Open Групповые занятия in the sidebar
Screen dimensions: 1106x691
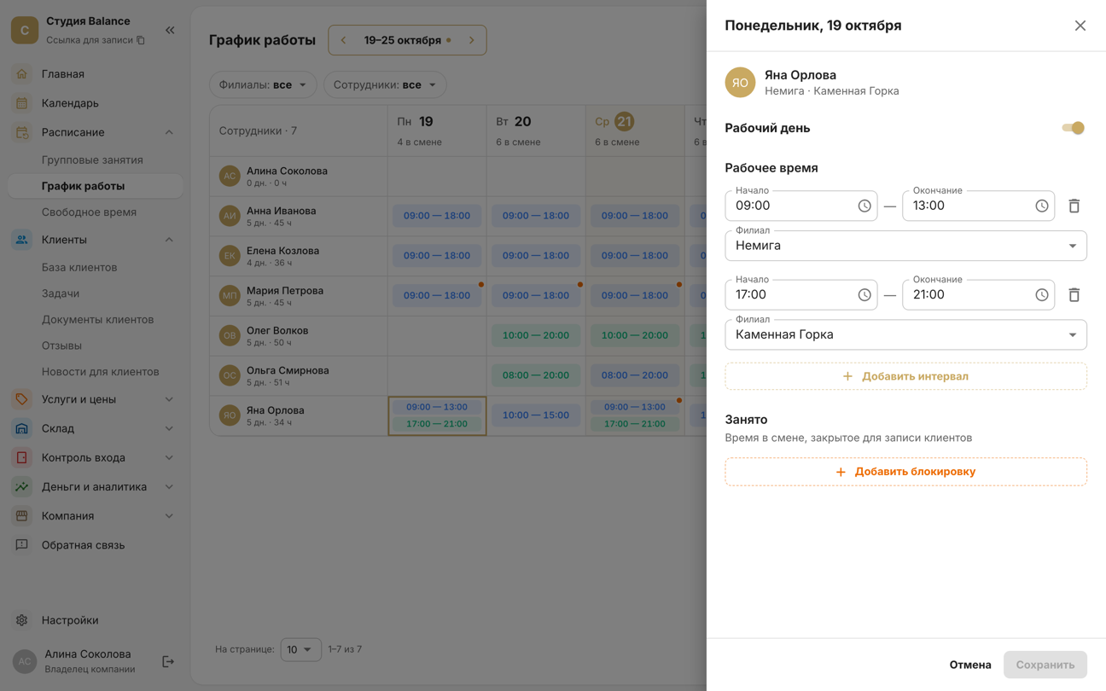click(x=92, y=160)
